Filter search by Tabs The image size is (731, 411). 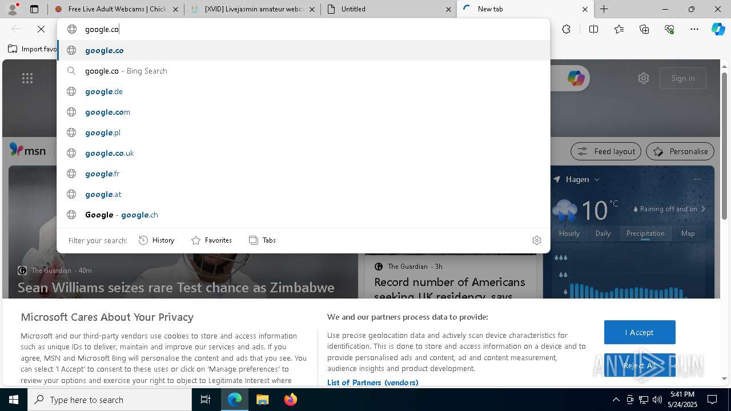tap(263, 240)
